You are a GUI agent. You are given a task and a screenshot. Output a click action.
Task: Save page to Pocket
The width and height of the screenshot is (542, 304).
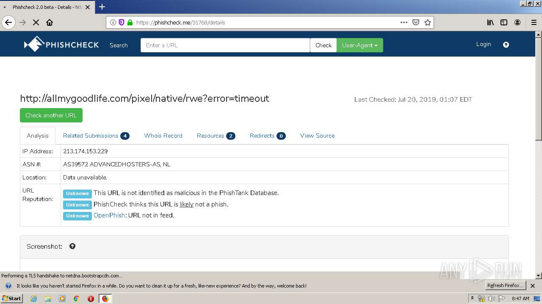point(416,22)
